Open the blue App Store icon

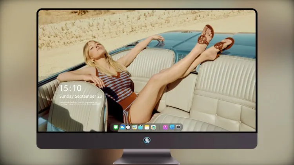pyautogui.click(x=172, y=127)
